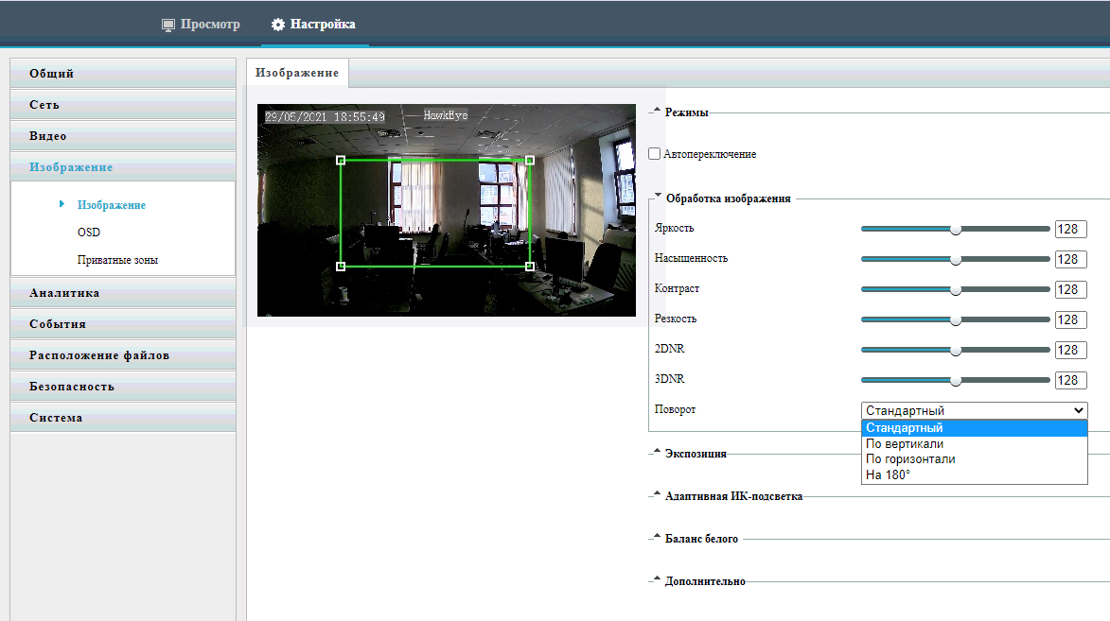Focus the 2DNR value field
This screenshot has height=621, width=1110.
click(x=1070, y=350)
